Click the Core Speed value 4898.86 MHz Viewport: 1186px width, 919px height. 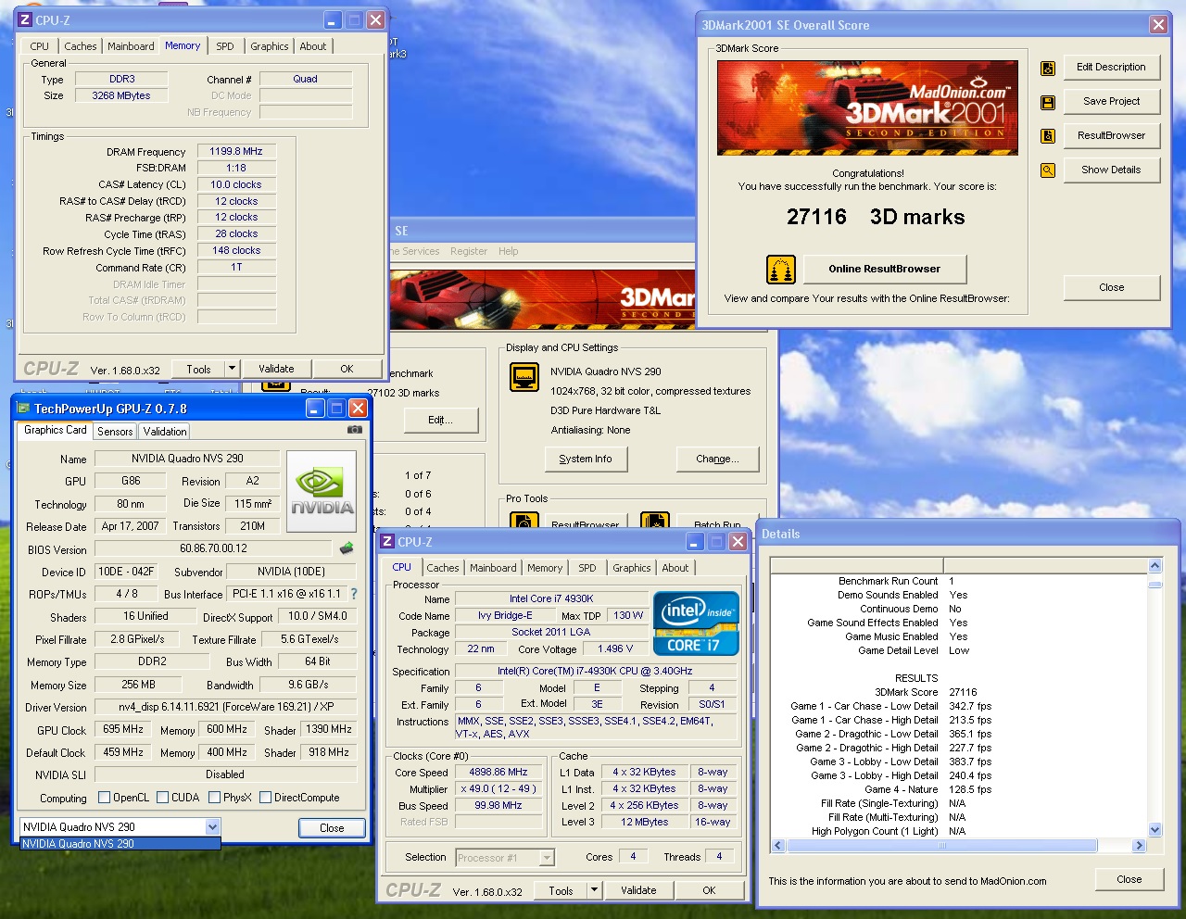pyautogui.click(x=498, y=773)
